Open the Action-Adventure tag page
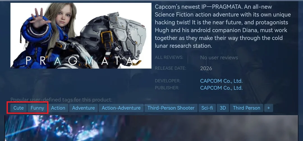The width and height of the screenshot is (303, 141). click(x=121, y=108)
